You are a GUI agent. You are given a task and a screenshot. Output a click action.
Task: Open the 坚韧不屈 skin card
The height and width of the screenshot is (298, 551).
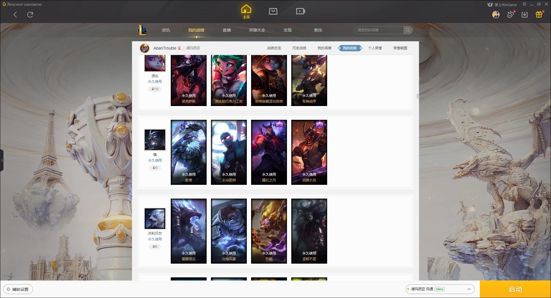309,231
